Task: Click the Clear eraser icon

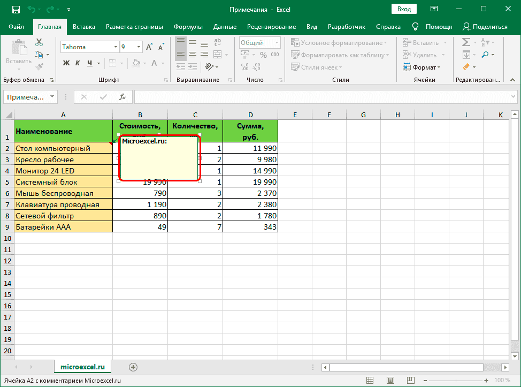Action: (x=466, y=67)
